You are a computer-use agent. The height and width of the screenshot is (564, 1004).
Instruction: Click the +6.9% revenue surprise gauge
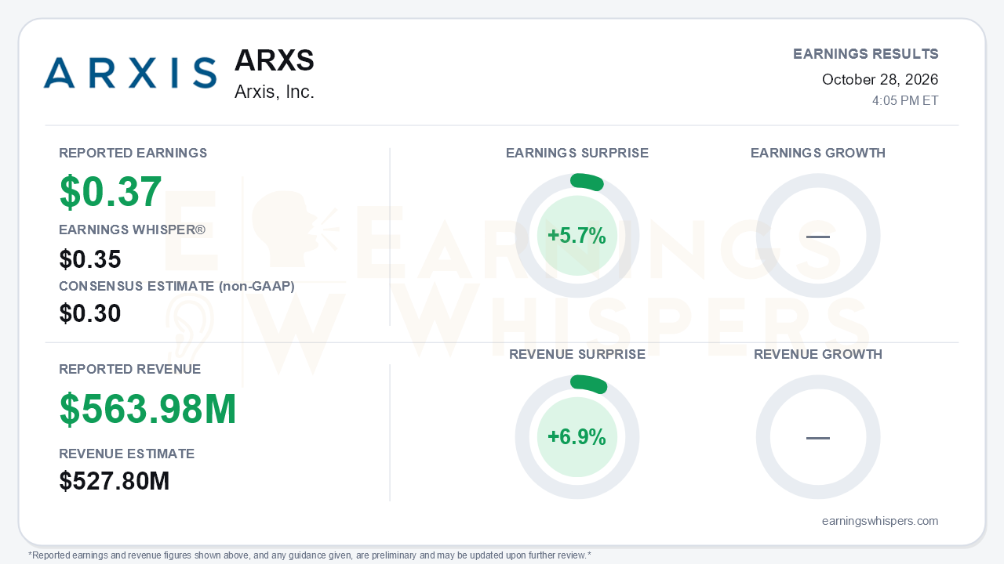click(x=577, y=437)
